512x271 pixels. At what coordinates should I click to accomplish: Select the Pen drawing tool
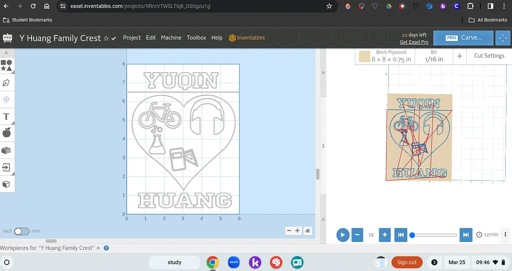[6, 82]
